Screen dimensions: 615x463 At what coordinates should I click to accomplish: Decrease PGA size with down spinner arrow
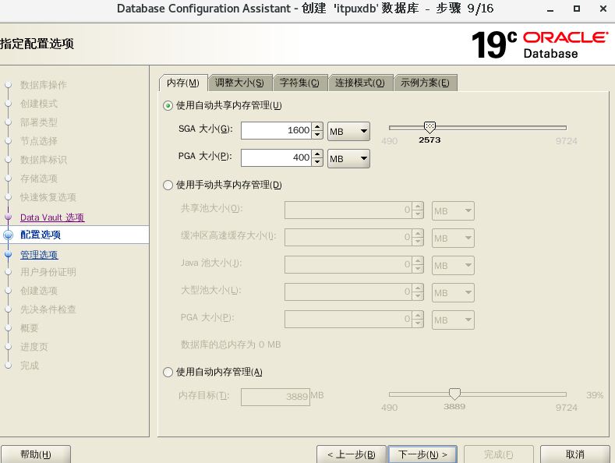click(x=317, y=162)
